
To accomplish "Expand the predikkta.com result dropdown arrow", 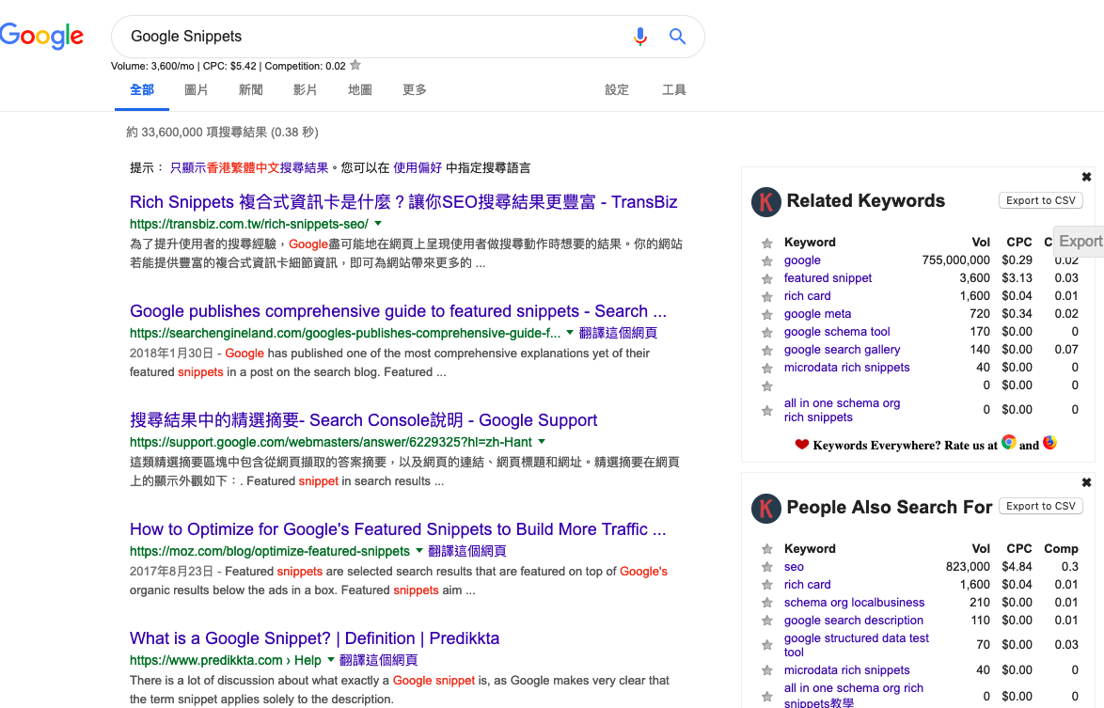I will coord(330,660).
